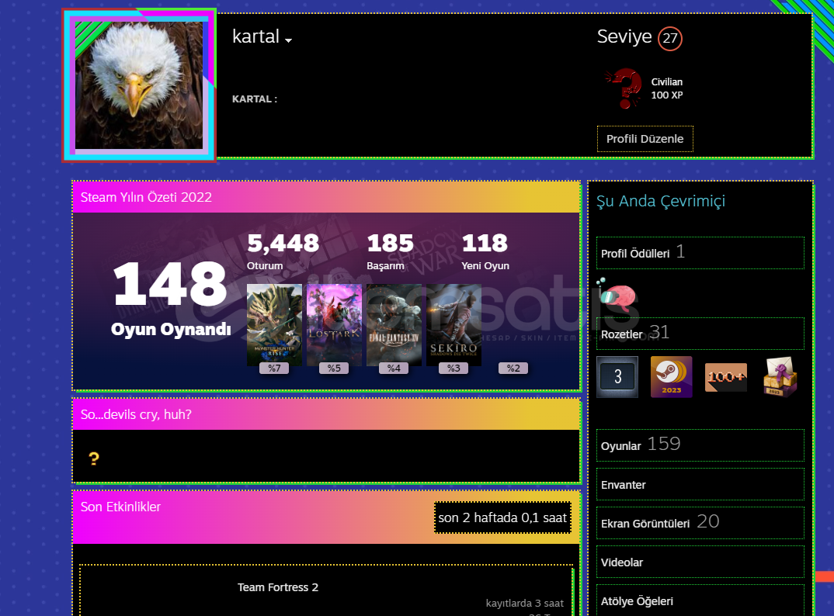
Task: Open the Team Fortress 2 game link
Action: [x=278, y=587]
